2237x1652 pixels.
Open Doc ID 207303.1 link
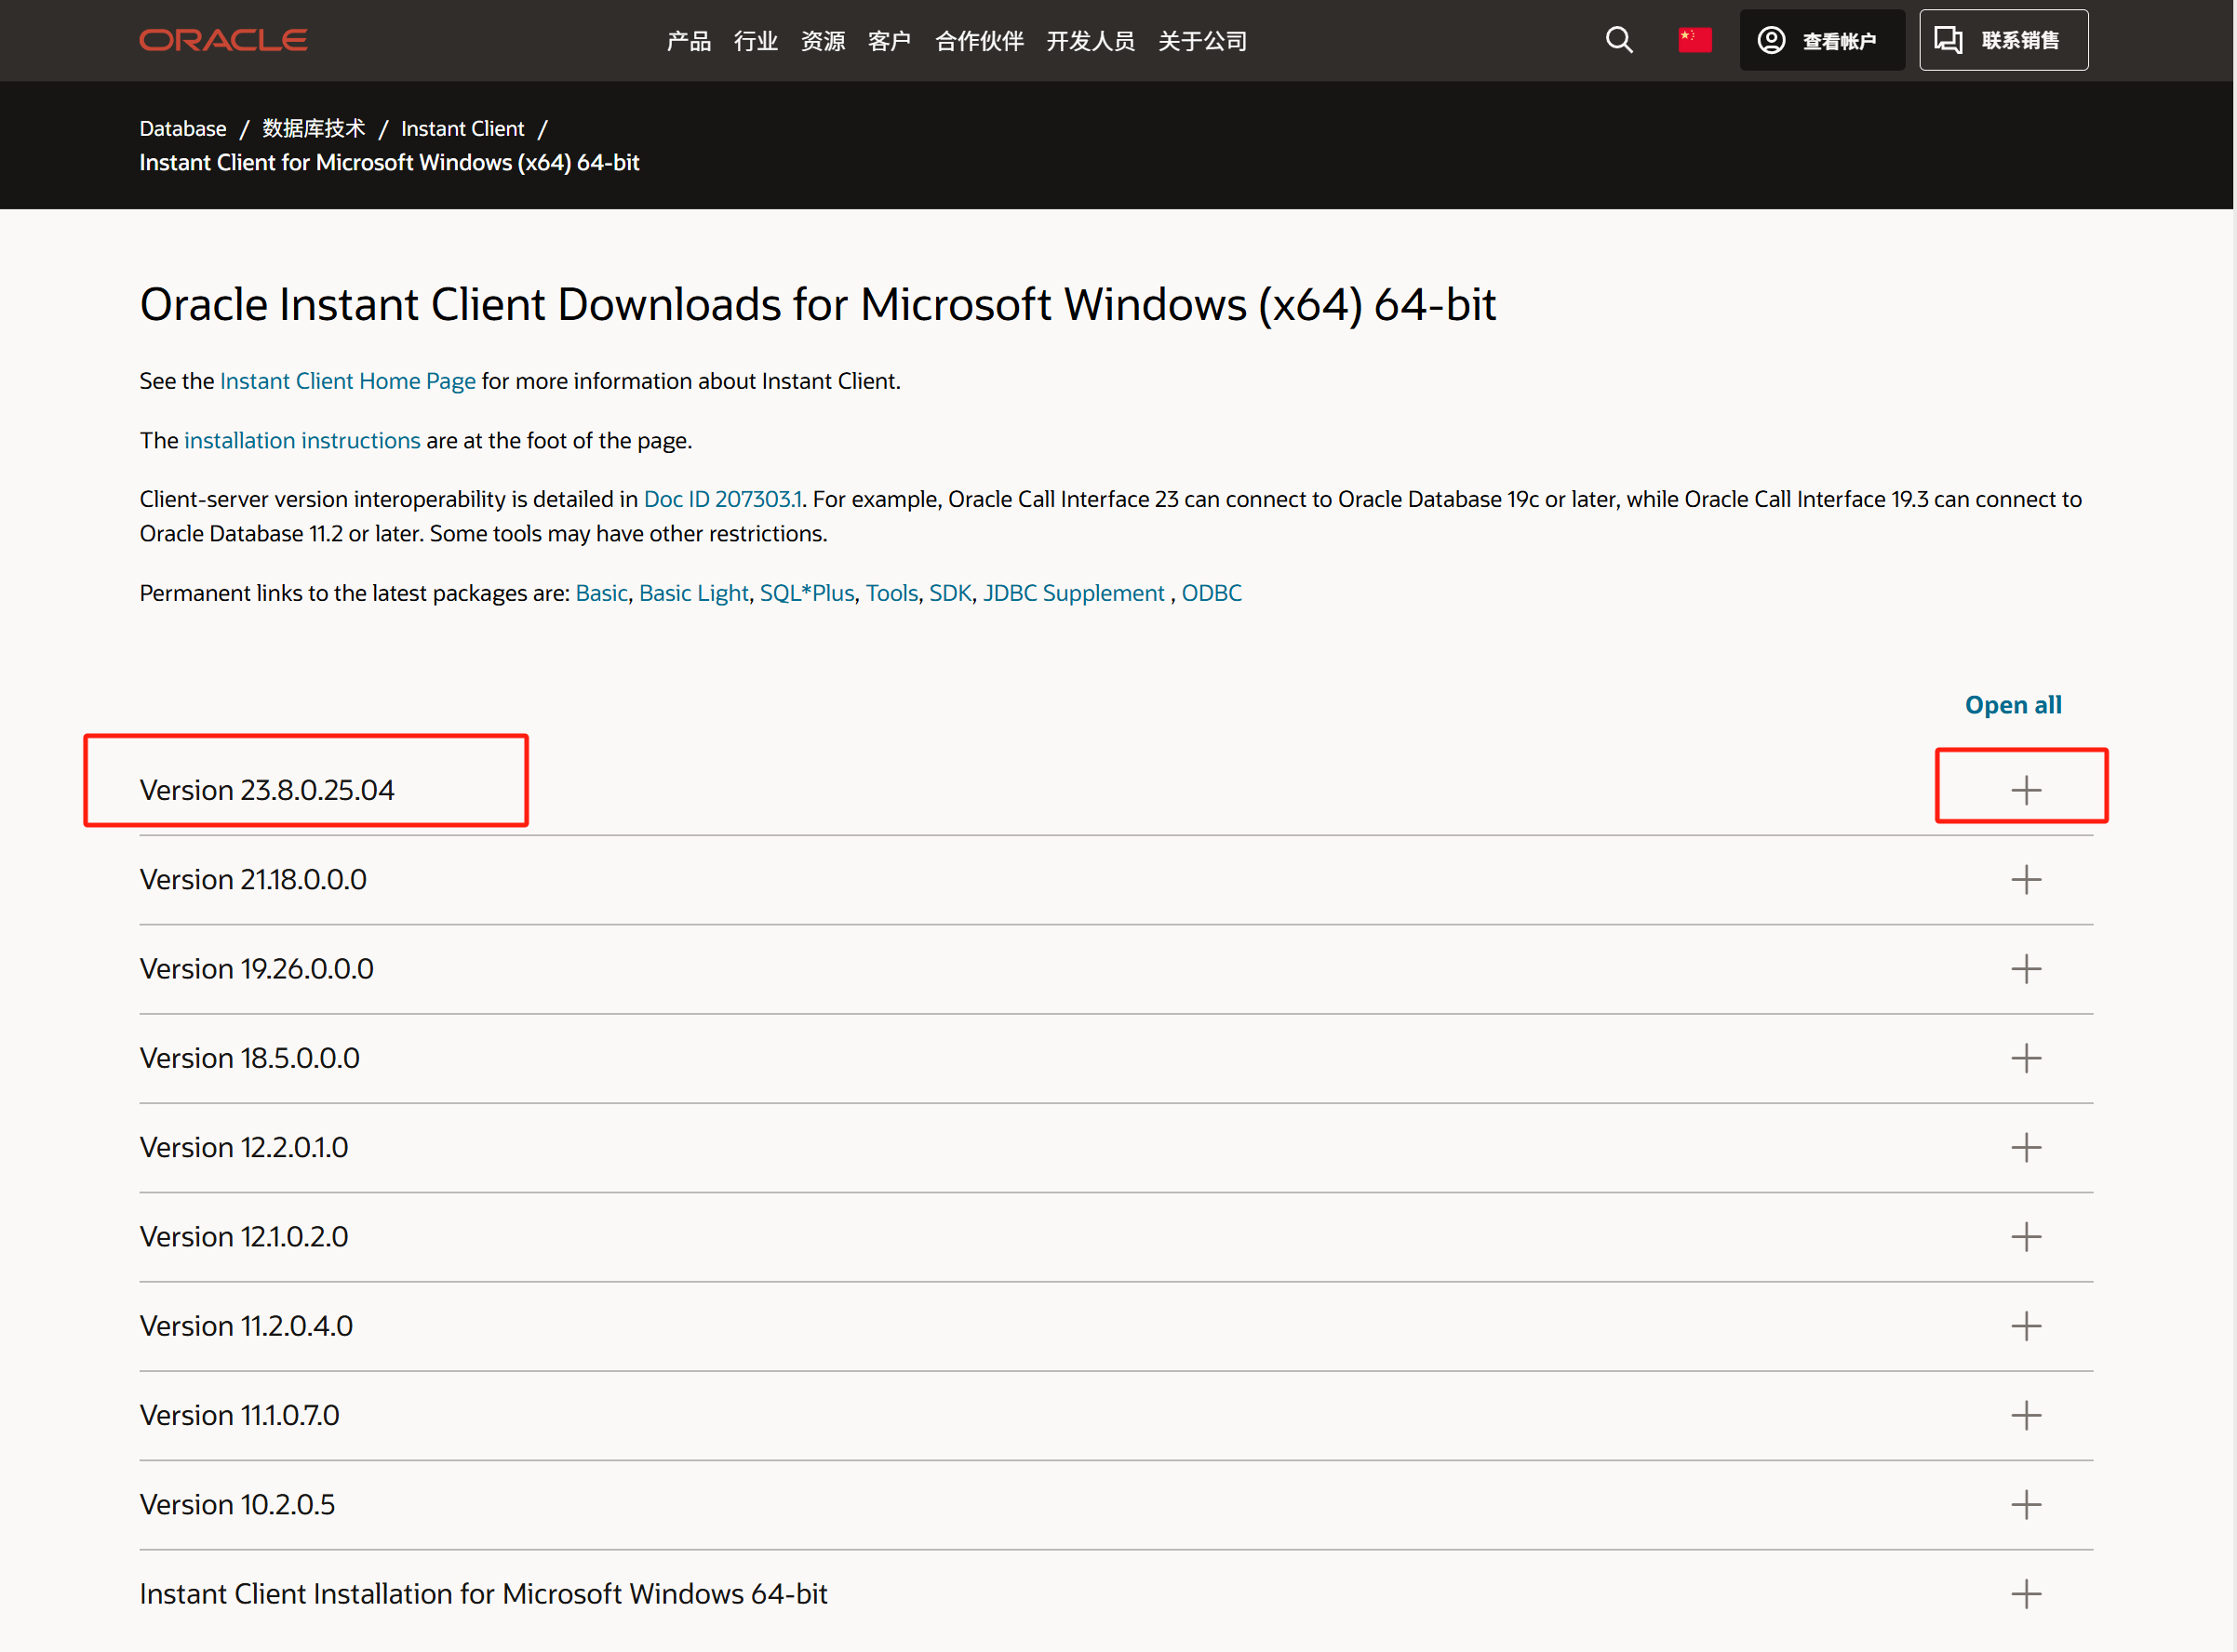tap(722, 499)
